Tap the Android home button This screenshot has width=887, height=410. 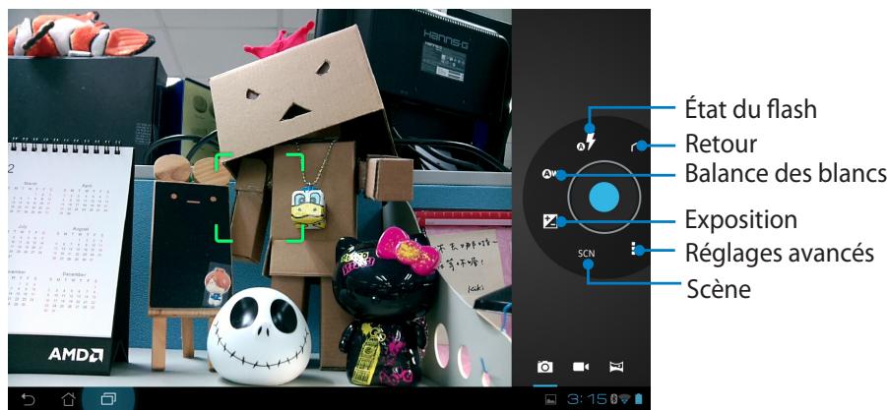coord(68,399)
